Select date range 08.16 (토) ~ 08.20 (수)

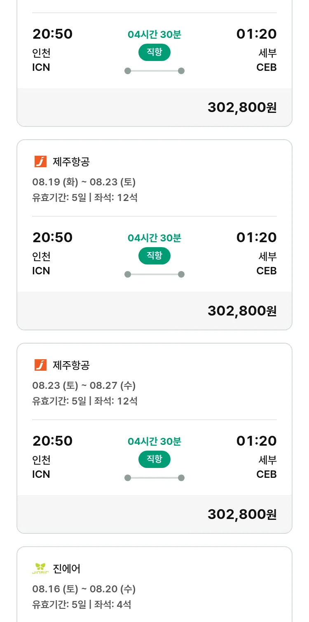point(84,589)
